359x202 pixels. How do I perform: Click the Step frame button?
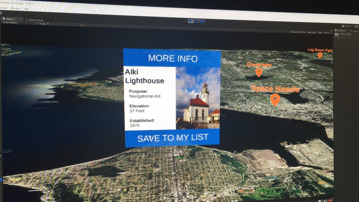pyautogui.click(x=202, y=21)
